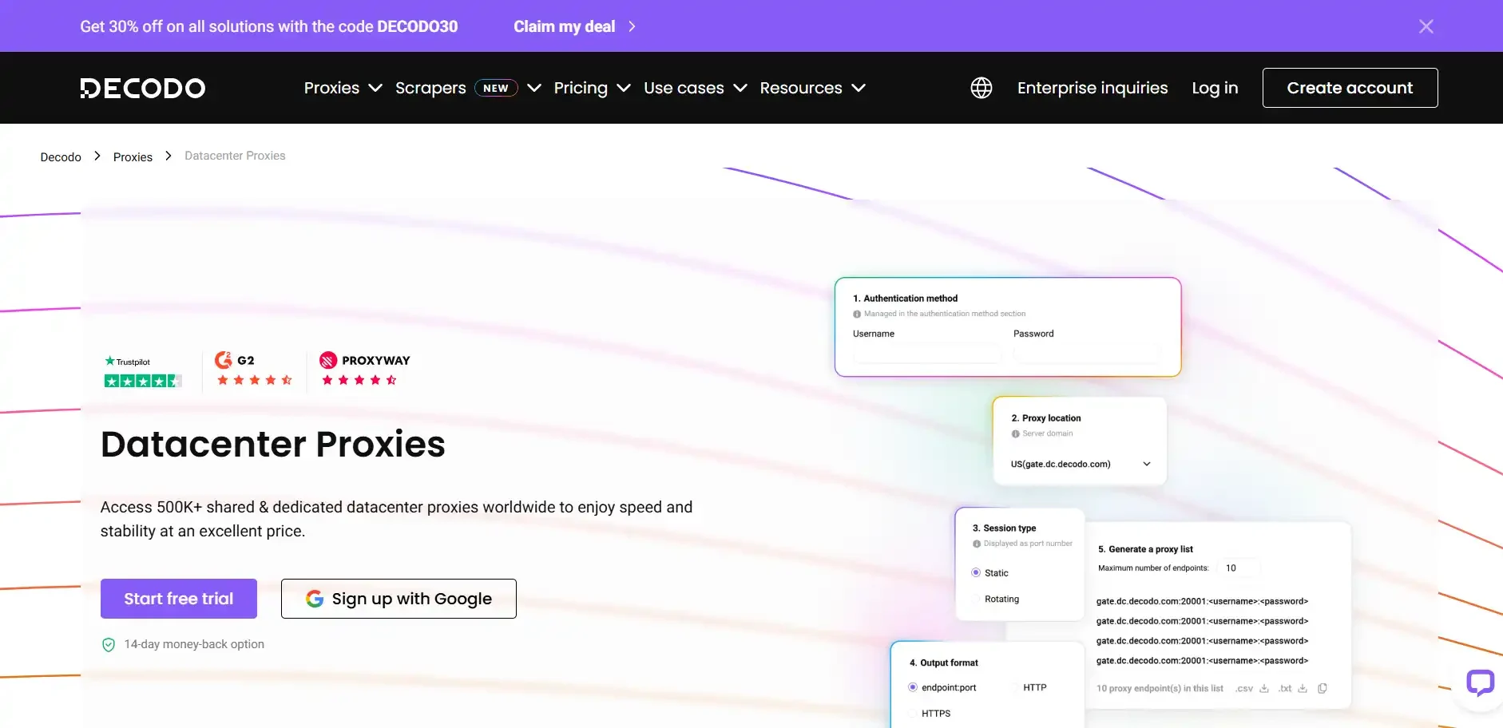Click the Decodo logo

pos(143,88)
